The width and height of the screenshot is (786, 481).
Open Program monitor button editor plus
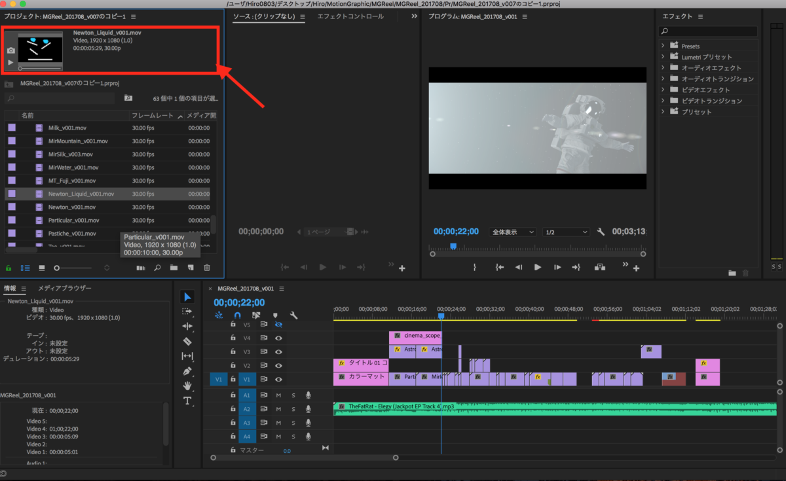tap(636, 268)
